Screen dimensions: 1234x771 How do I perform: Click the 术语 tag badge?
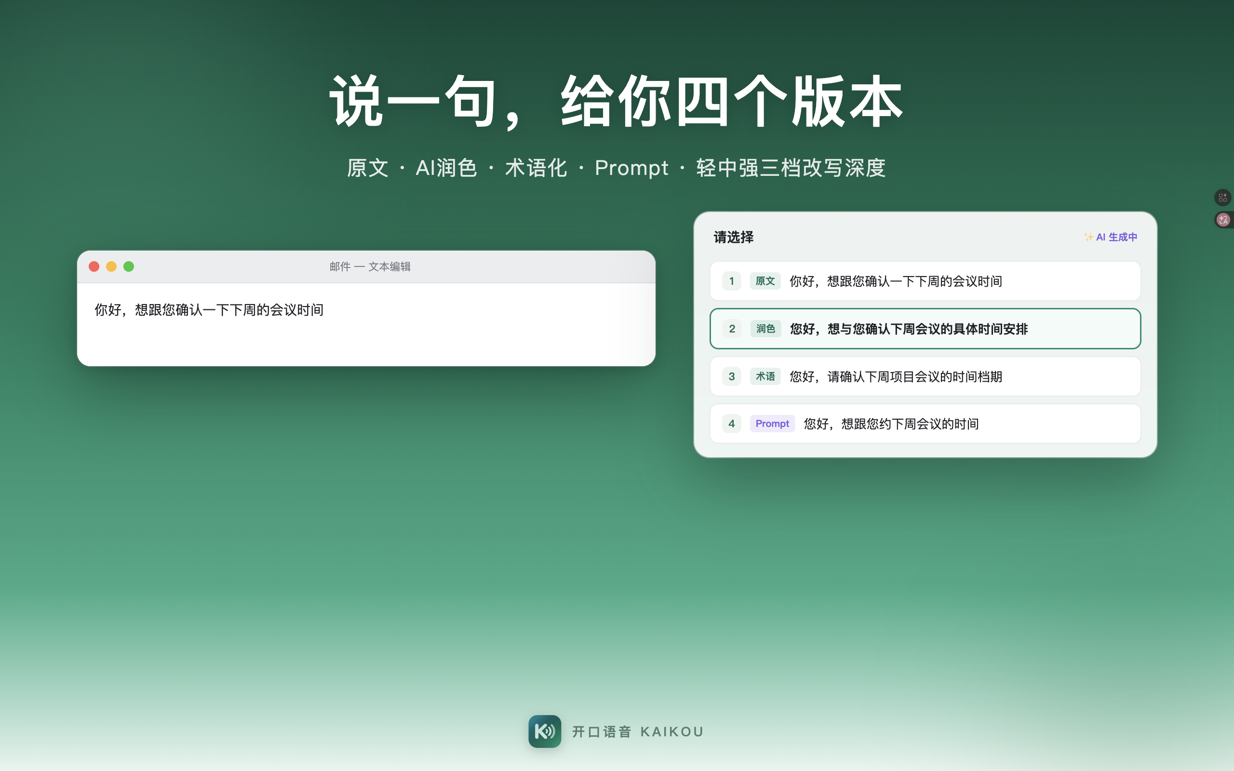pyautogui.click(x=765, y=376)
